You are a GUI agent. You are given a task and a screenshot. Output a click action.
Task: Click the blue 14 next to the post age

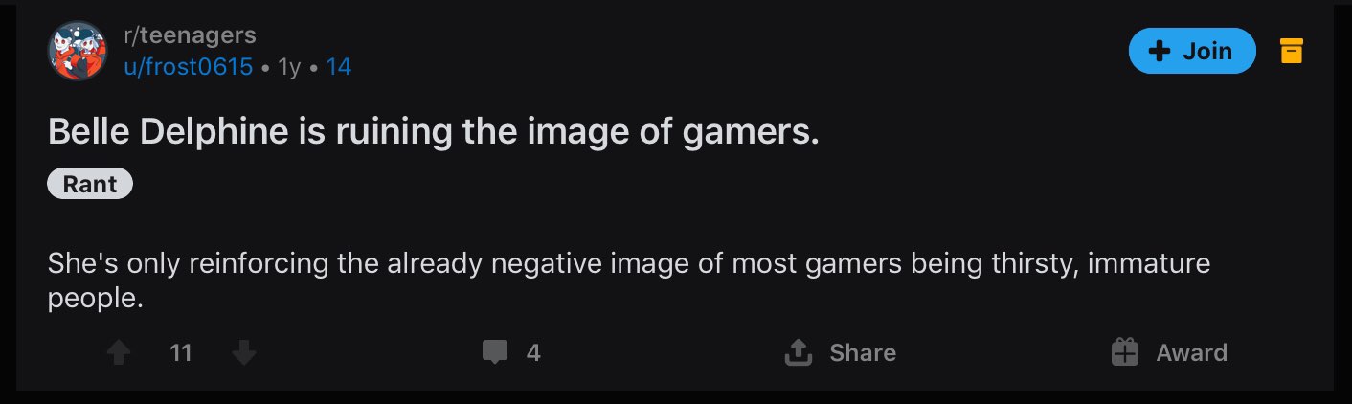338,67
